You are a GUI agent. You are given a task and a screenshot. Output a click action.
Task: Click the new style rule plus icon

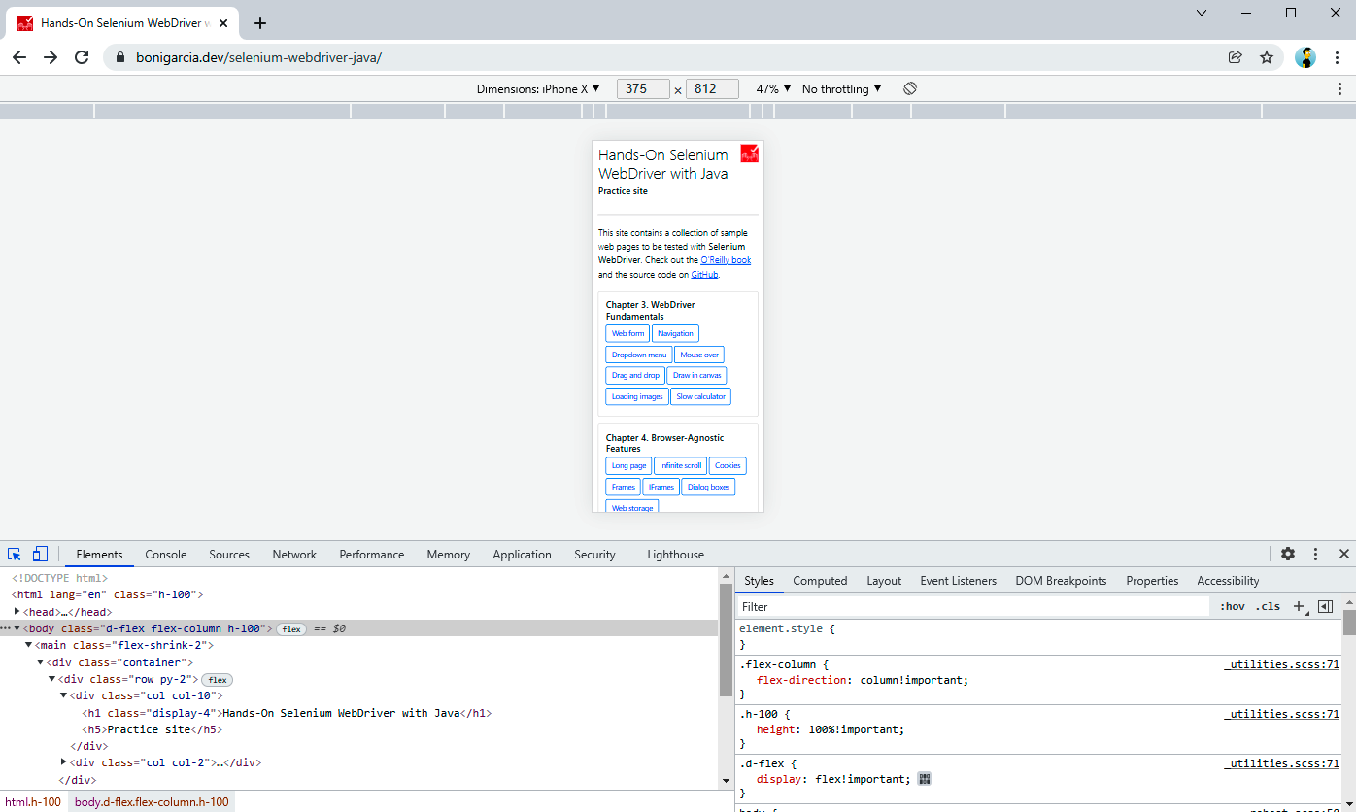(1299, 606)
